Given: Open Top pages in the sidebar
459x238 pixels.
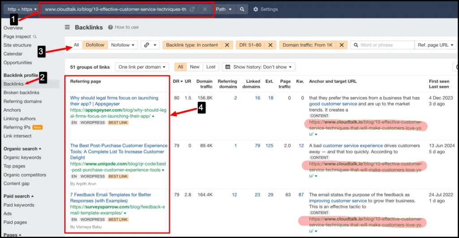Looking at the screenshot, I should [14, 166].
